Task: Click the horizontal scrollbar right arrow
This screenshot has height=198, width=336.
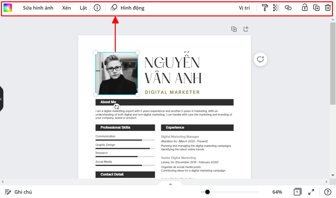Action: pos(326,182)
